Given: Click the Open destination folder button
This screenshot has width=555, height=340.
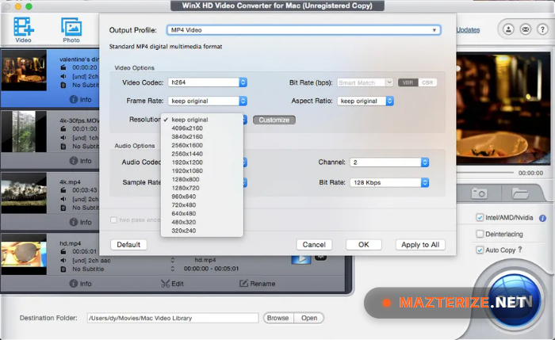Looking at the screenshot, I should point(309,318).
